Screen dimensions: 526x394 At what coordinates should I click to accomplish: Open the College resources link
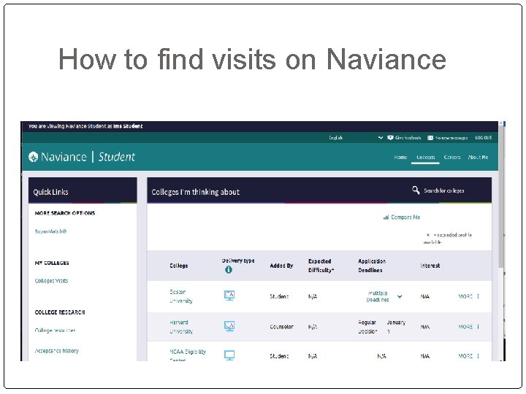click(55, 331)
